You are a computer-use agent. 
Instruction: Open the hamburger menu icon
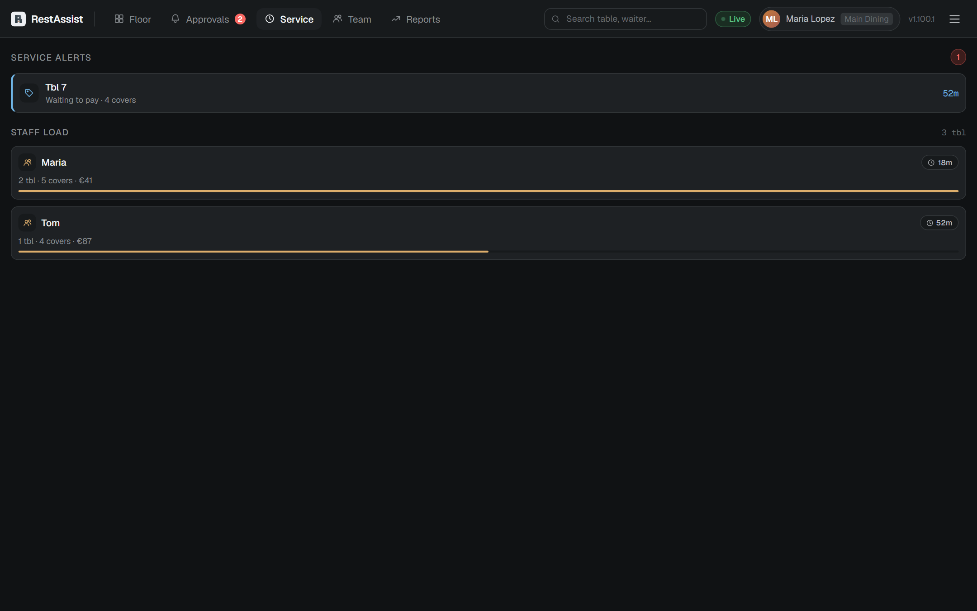pyautogui.click(x=954, y=19)
